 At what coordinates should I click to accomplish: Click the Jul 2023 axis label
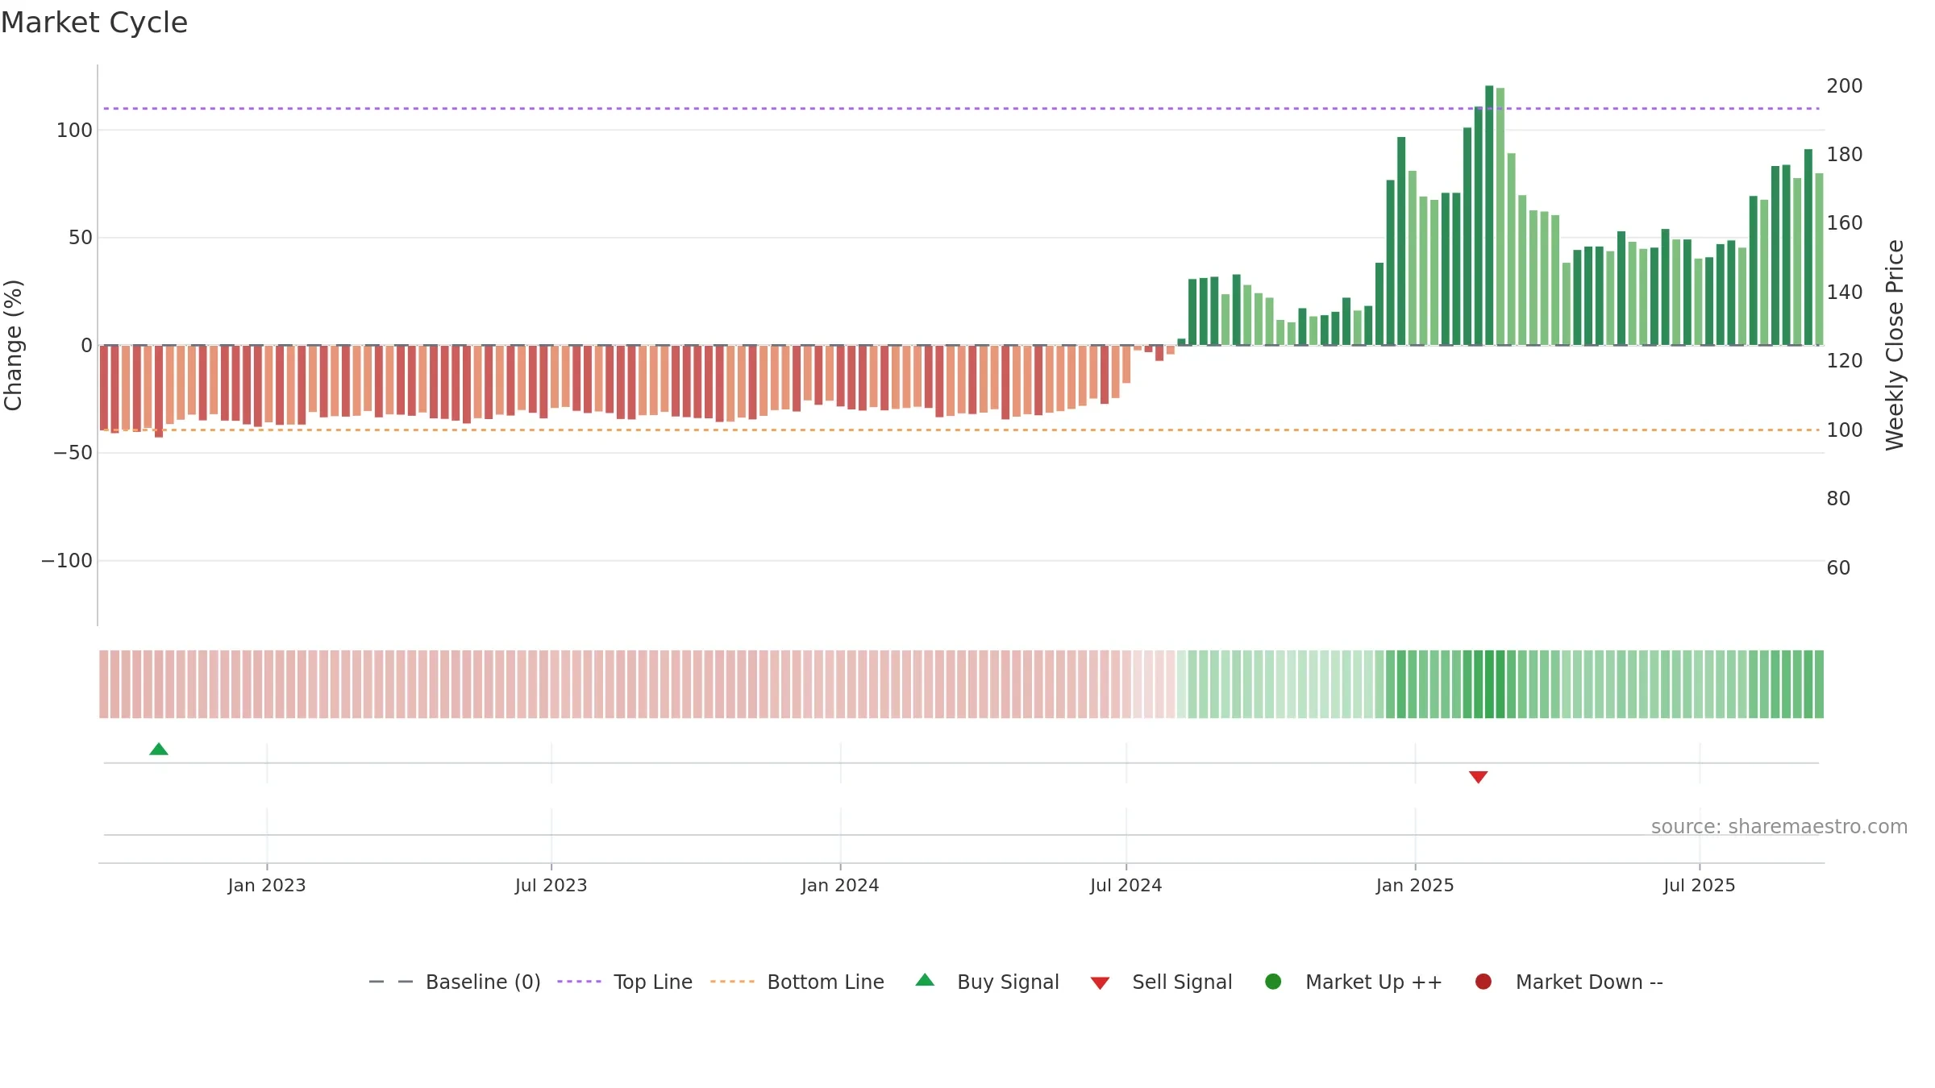click(551, 886)
